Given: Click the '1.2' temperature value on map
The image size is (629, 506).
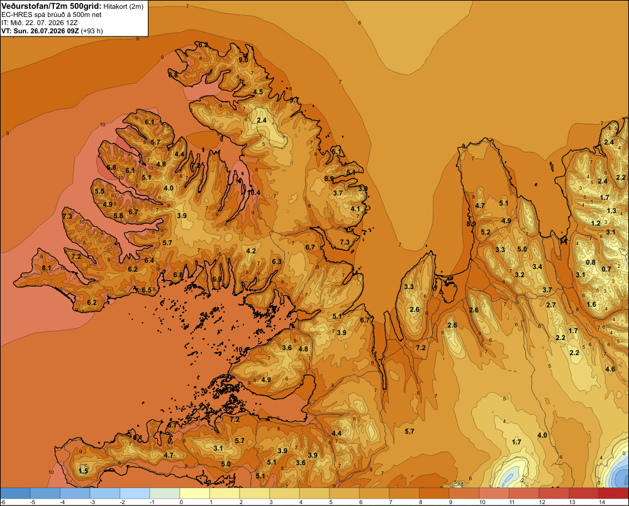Looking at the screenshot, I should (x=596, y=223).
